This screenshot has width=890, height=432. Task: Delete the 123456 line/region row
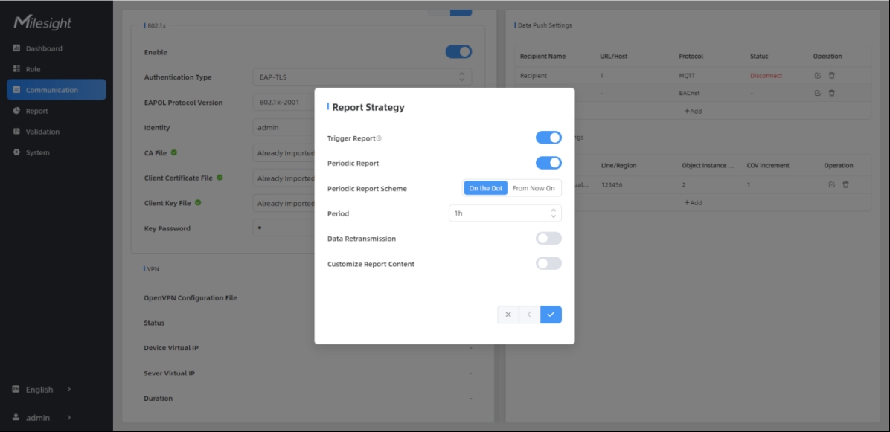(846, 185)
